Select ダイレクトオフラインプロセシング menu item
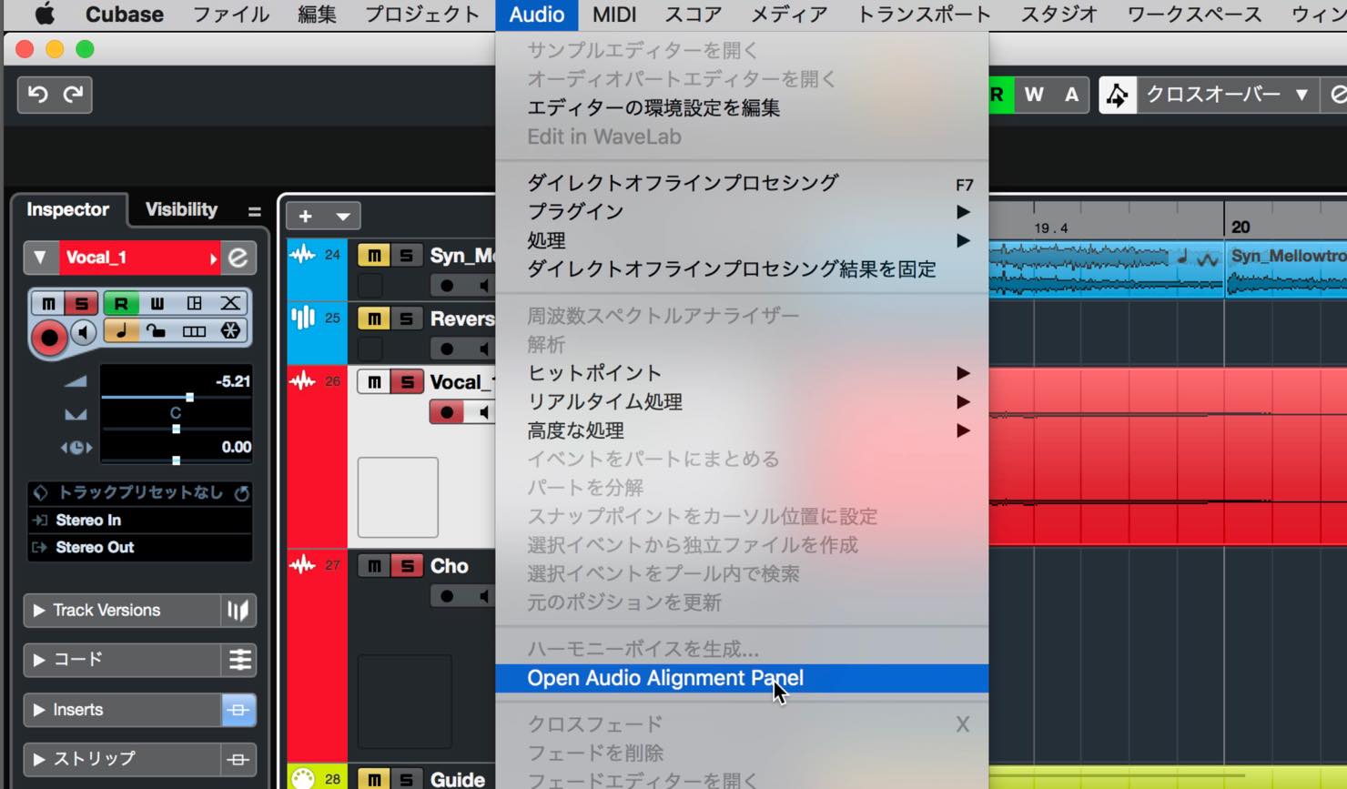1347x789 pixels. 742,183
